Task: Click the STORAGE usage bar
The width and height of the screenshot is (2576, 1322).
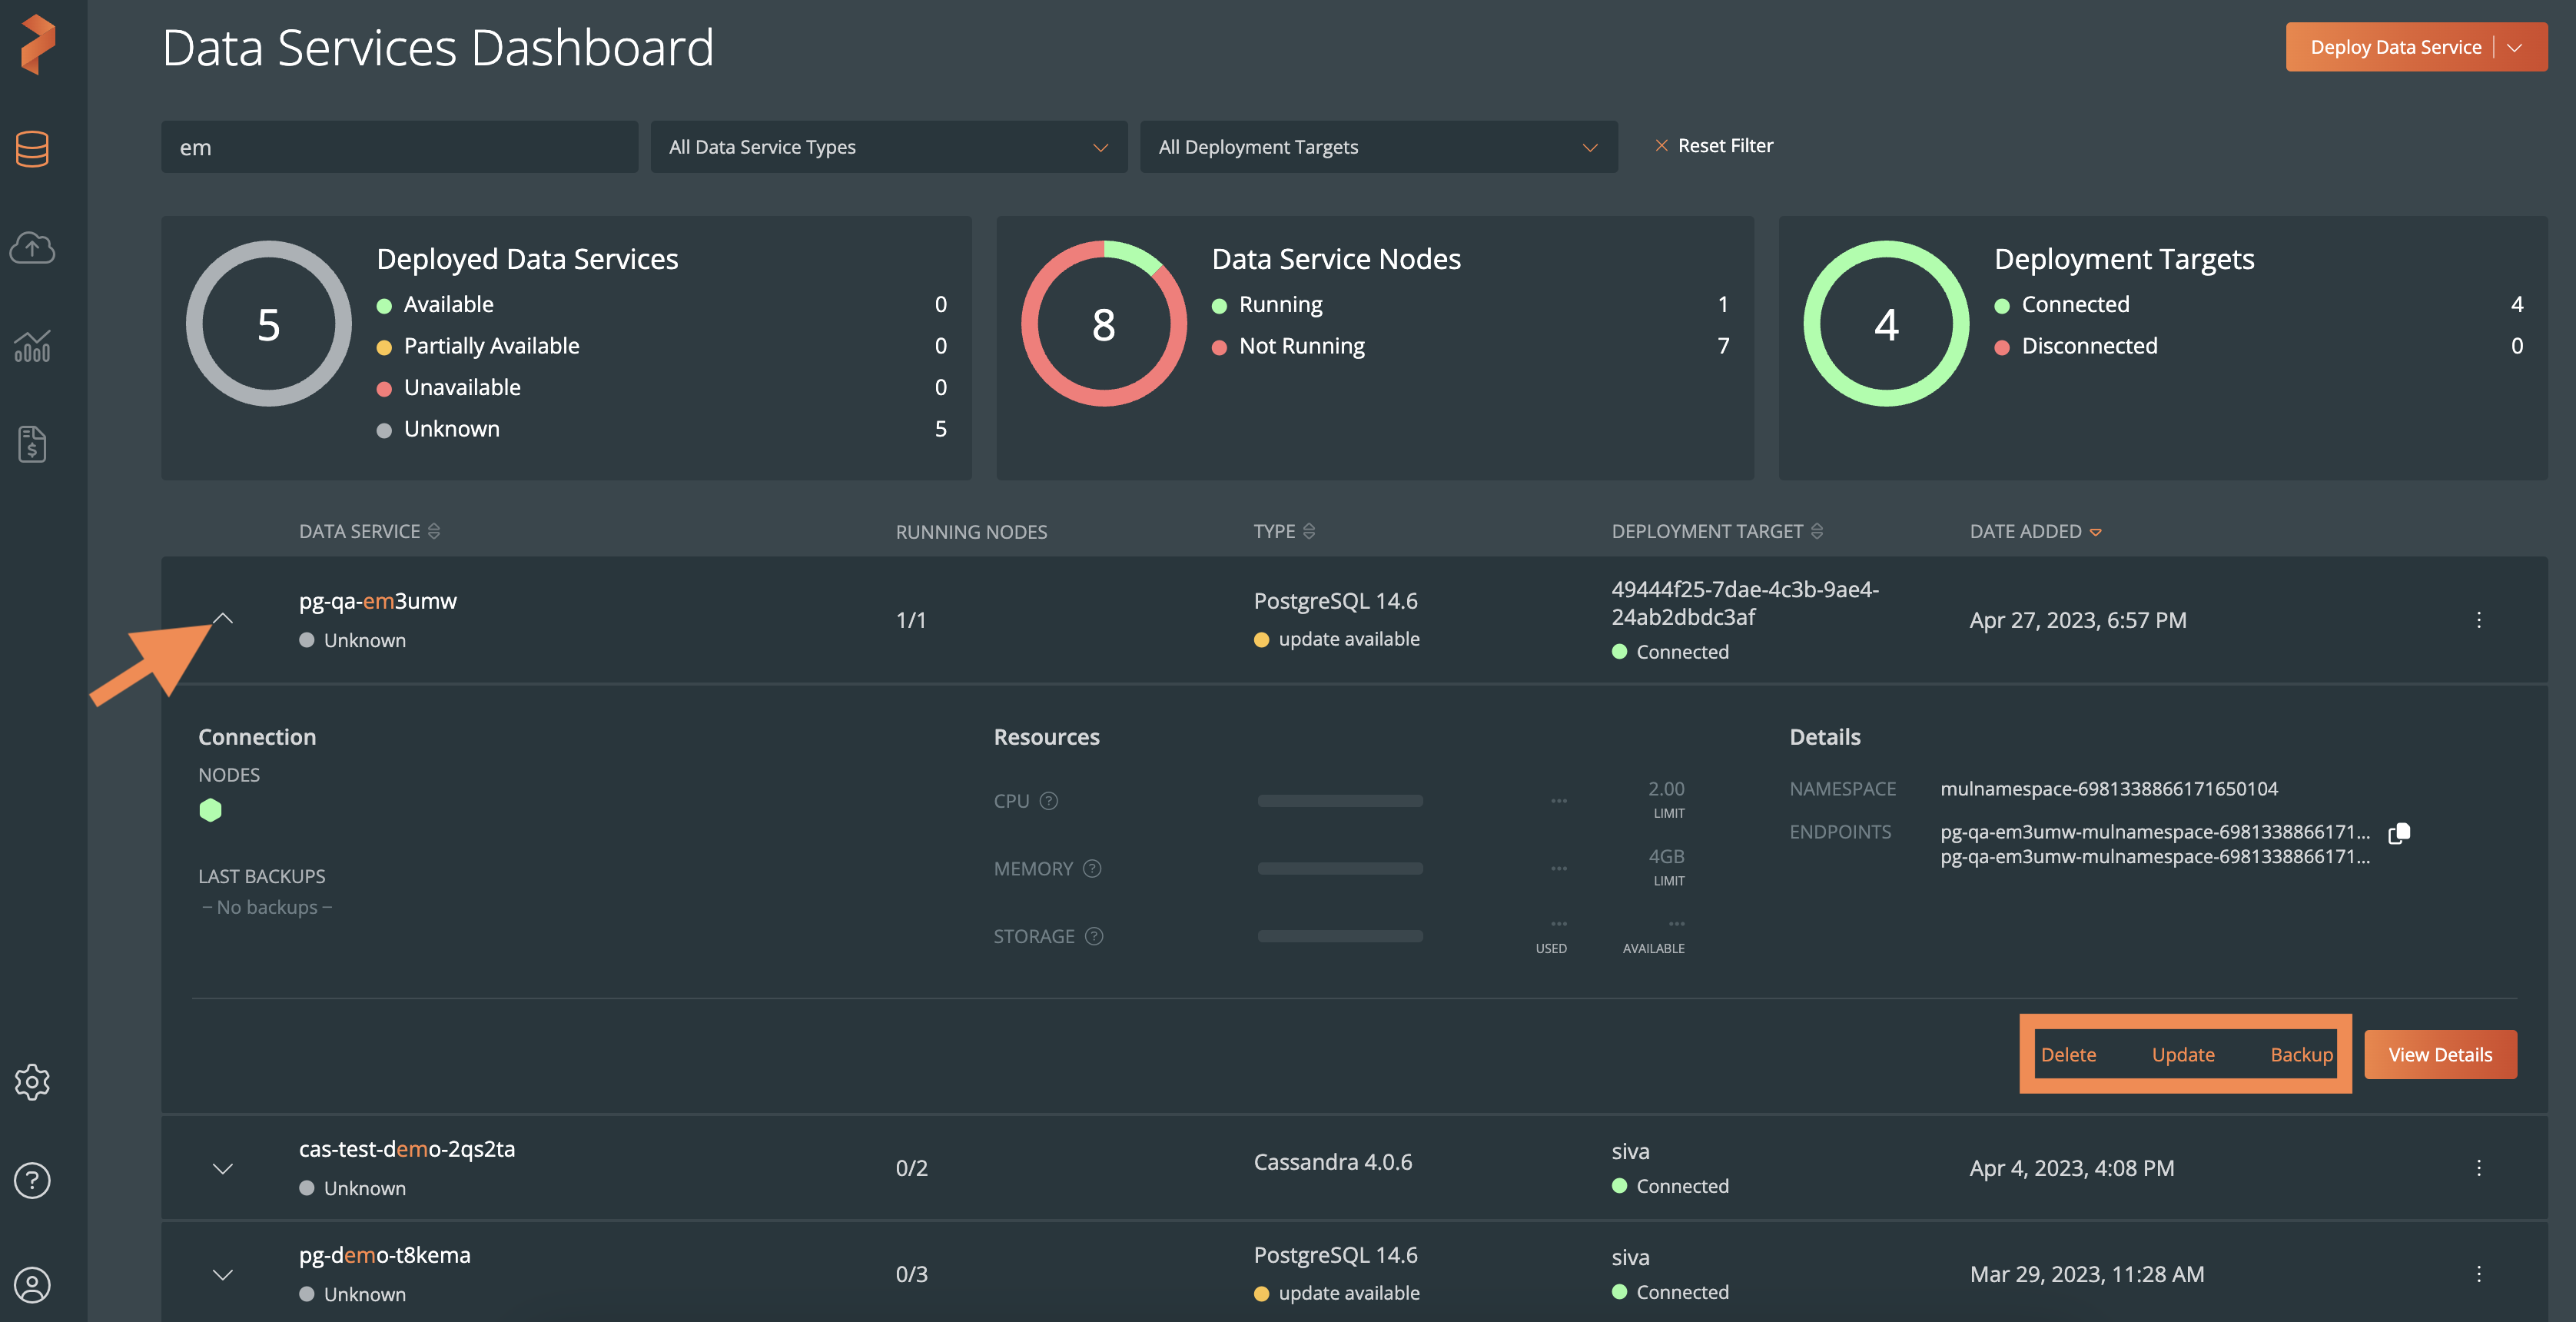Action: 1340,937
